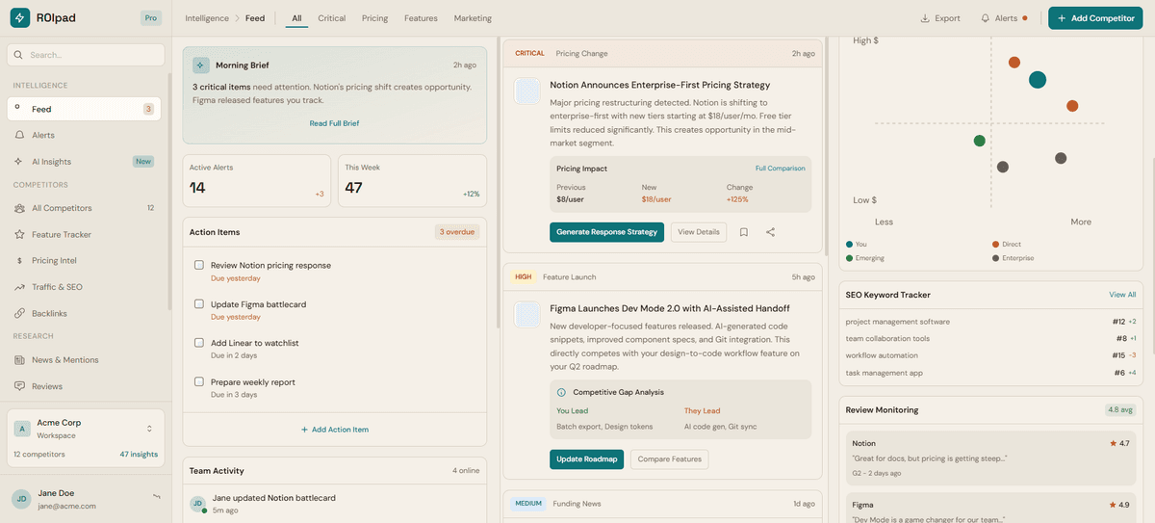
Task: Click the logout icon next to Jane Doe
Action: [x=156, y=497]
